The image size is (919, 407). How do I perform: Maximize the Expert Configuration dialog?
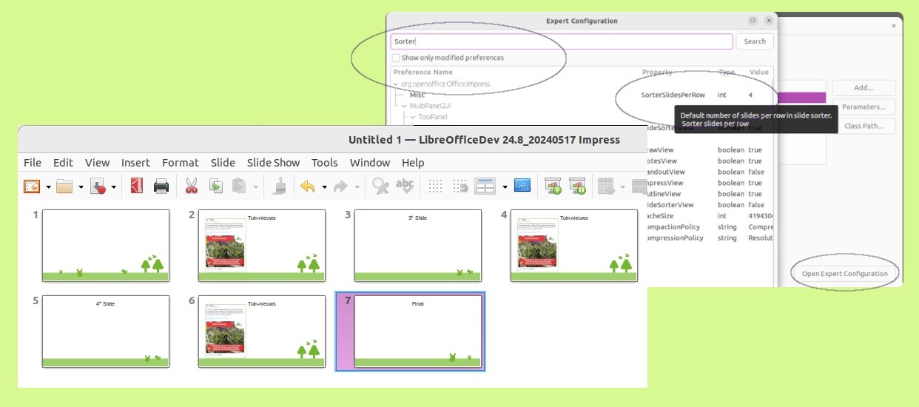point(753,21)
